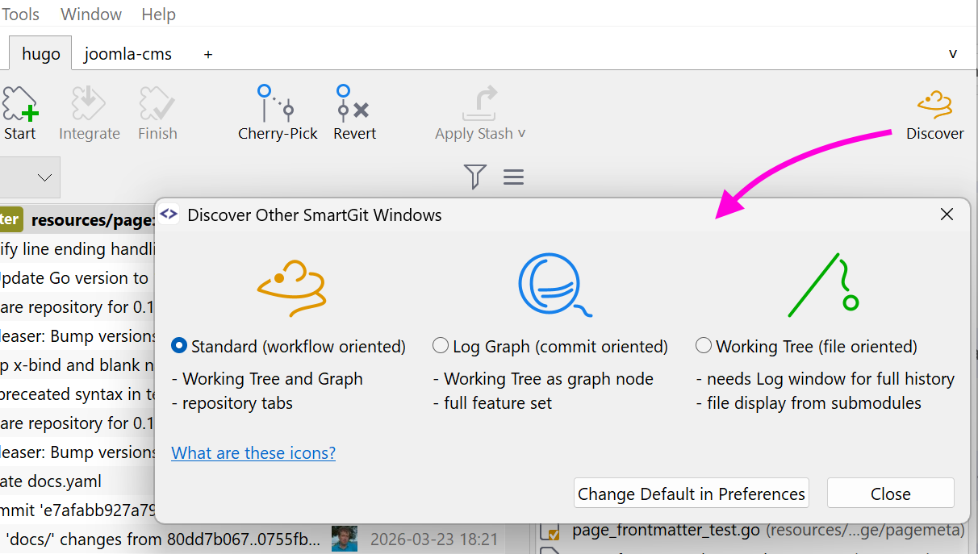Open Discover via its mouse icon
The height and width of the screenshot is (554, 978).
934,105
